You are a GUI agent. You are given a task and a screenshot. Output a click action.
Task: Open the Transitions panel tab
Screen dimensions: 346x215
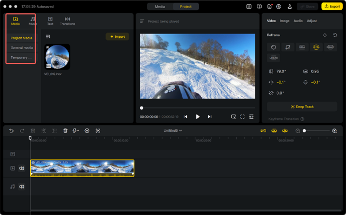pyautogui.click(x=68, y=21)
